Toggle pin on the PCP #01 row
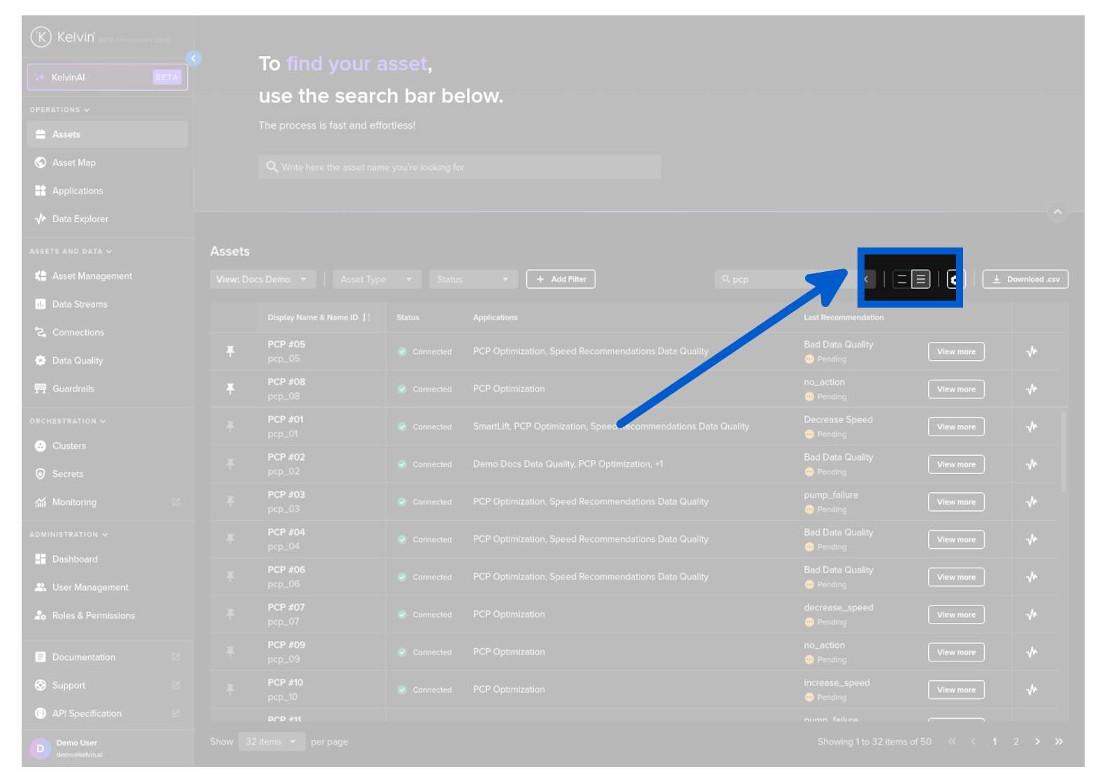This screenshot has height=783, width=1107. pyautogui.click(x=231, y=426)
